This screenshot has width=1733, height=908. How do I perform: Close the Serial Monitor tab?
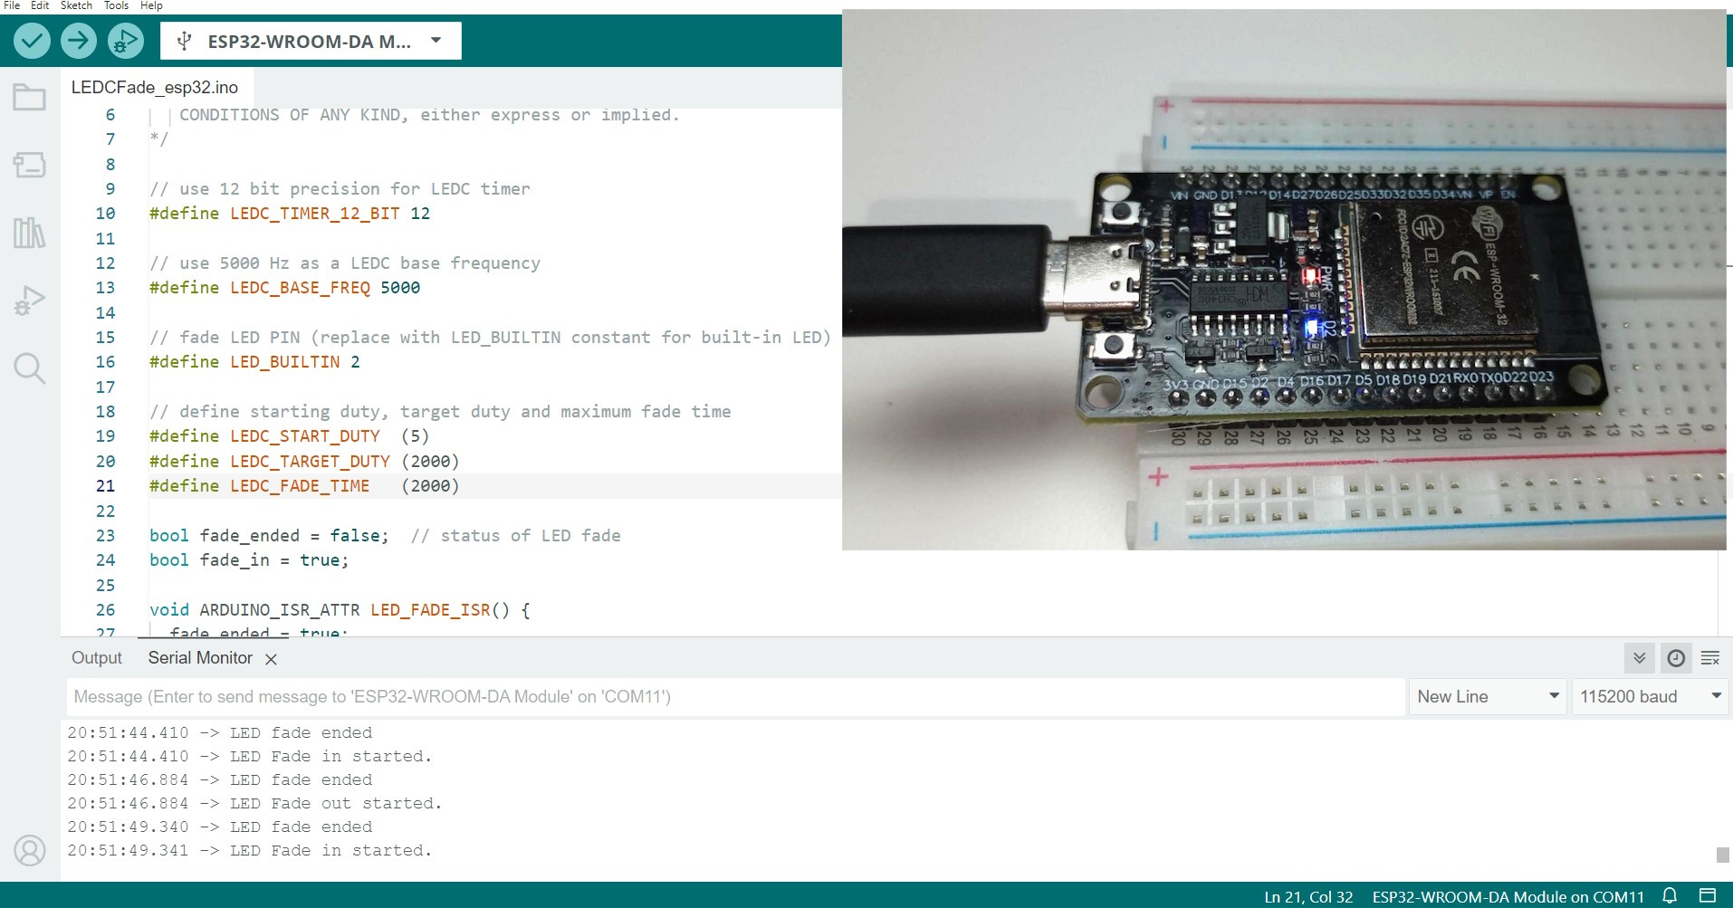(271, 659)
